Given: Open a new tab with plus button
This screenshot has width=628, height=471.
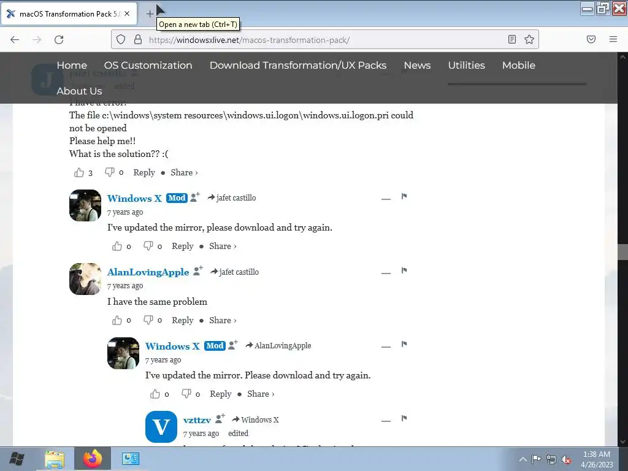Looking at the screenshot, I should [x=150, y=13].
